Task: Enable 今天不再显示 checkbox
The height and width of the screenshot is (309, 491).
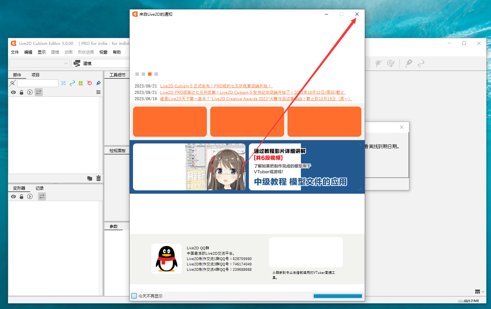Action: [134, 296]
